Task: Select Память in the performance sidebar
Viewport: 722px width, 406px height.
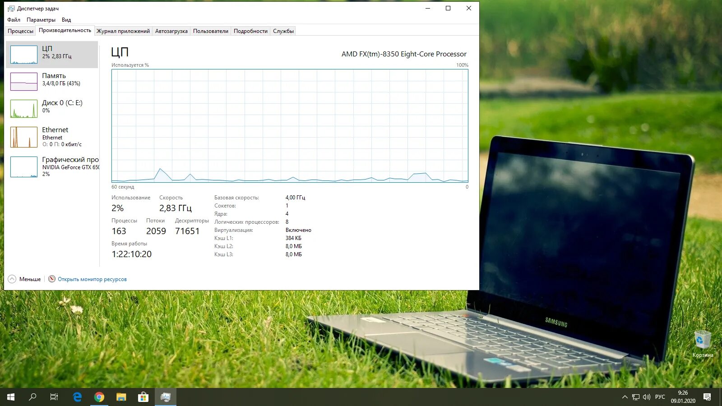Action: point(52,80)
